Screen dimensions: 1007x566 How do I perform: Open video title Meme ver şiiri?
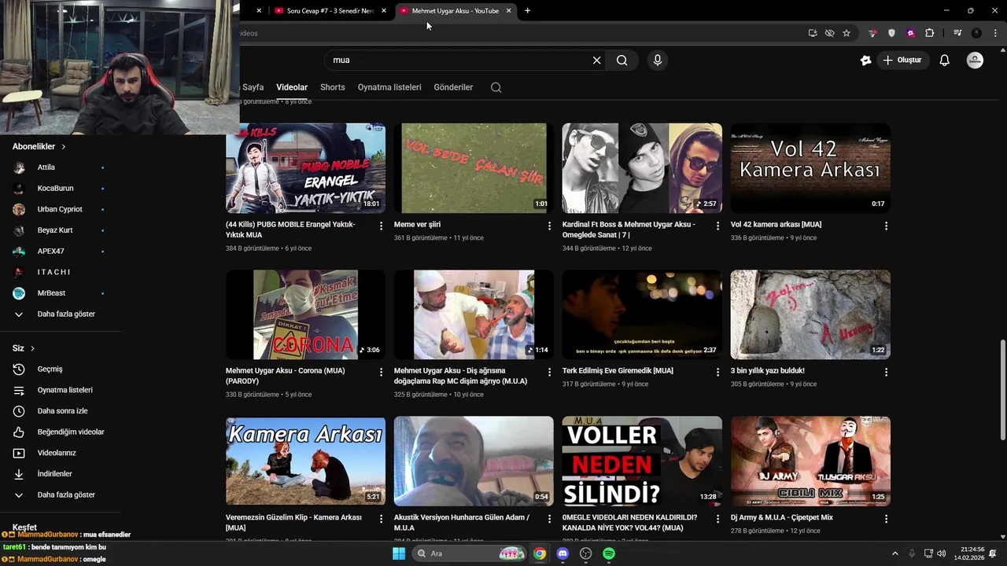click(x=417, y=225)
